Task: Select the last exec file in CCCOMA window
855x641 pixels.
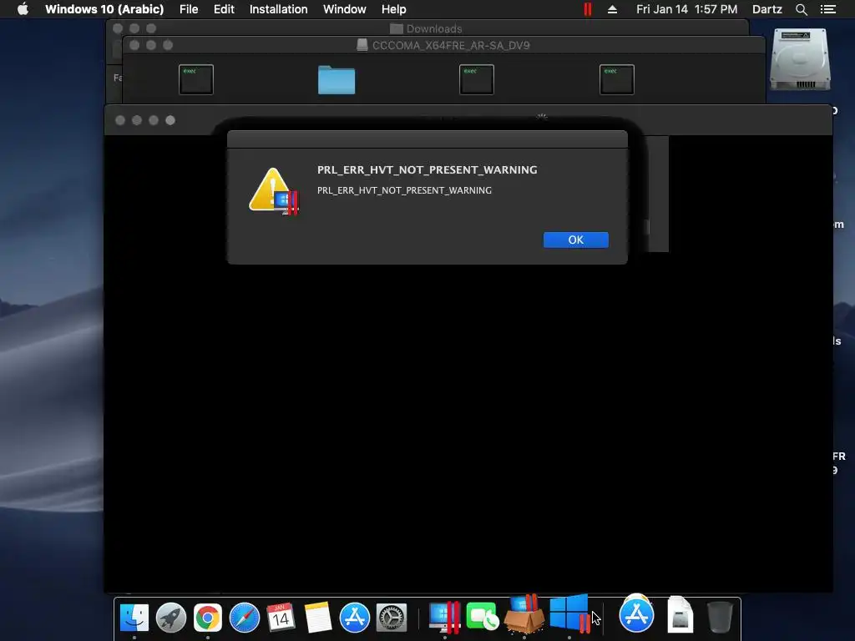Action: [617, 79]
